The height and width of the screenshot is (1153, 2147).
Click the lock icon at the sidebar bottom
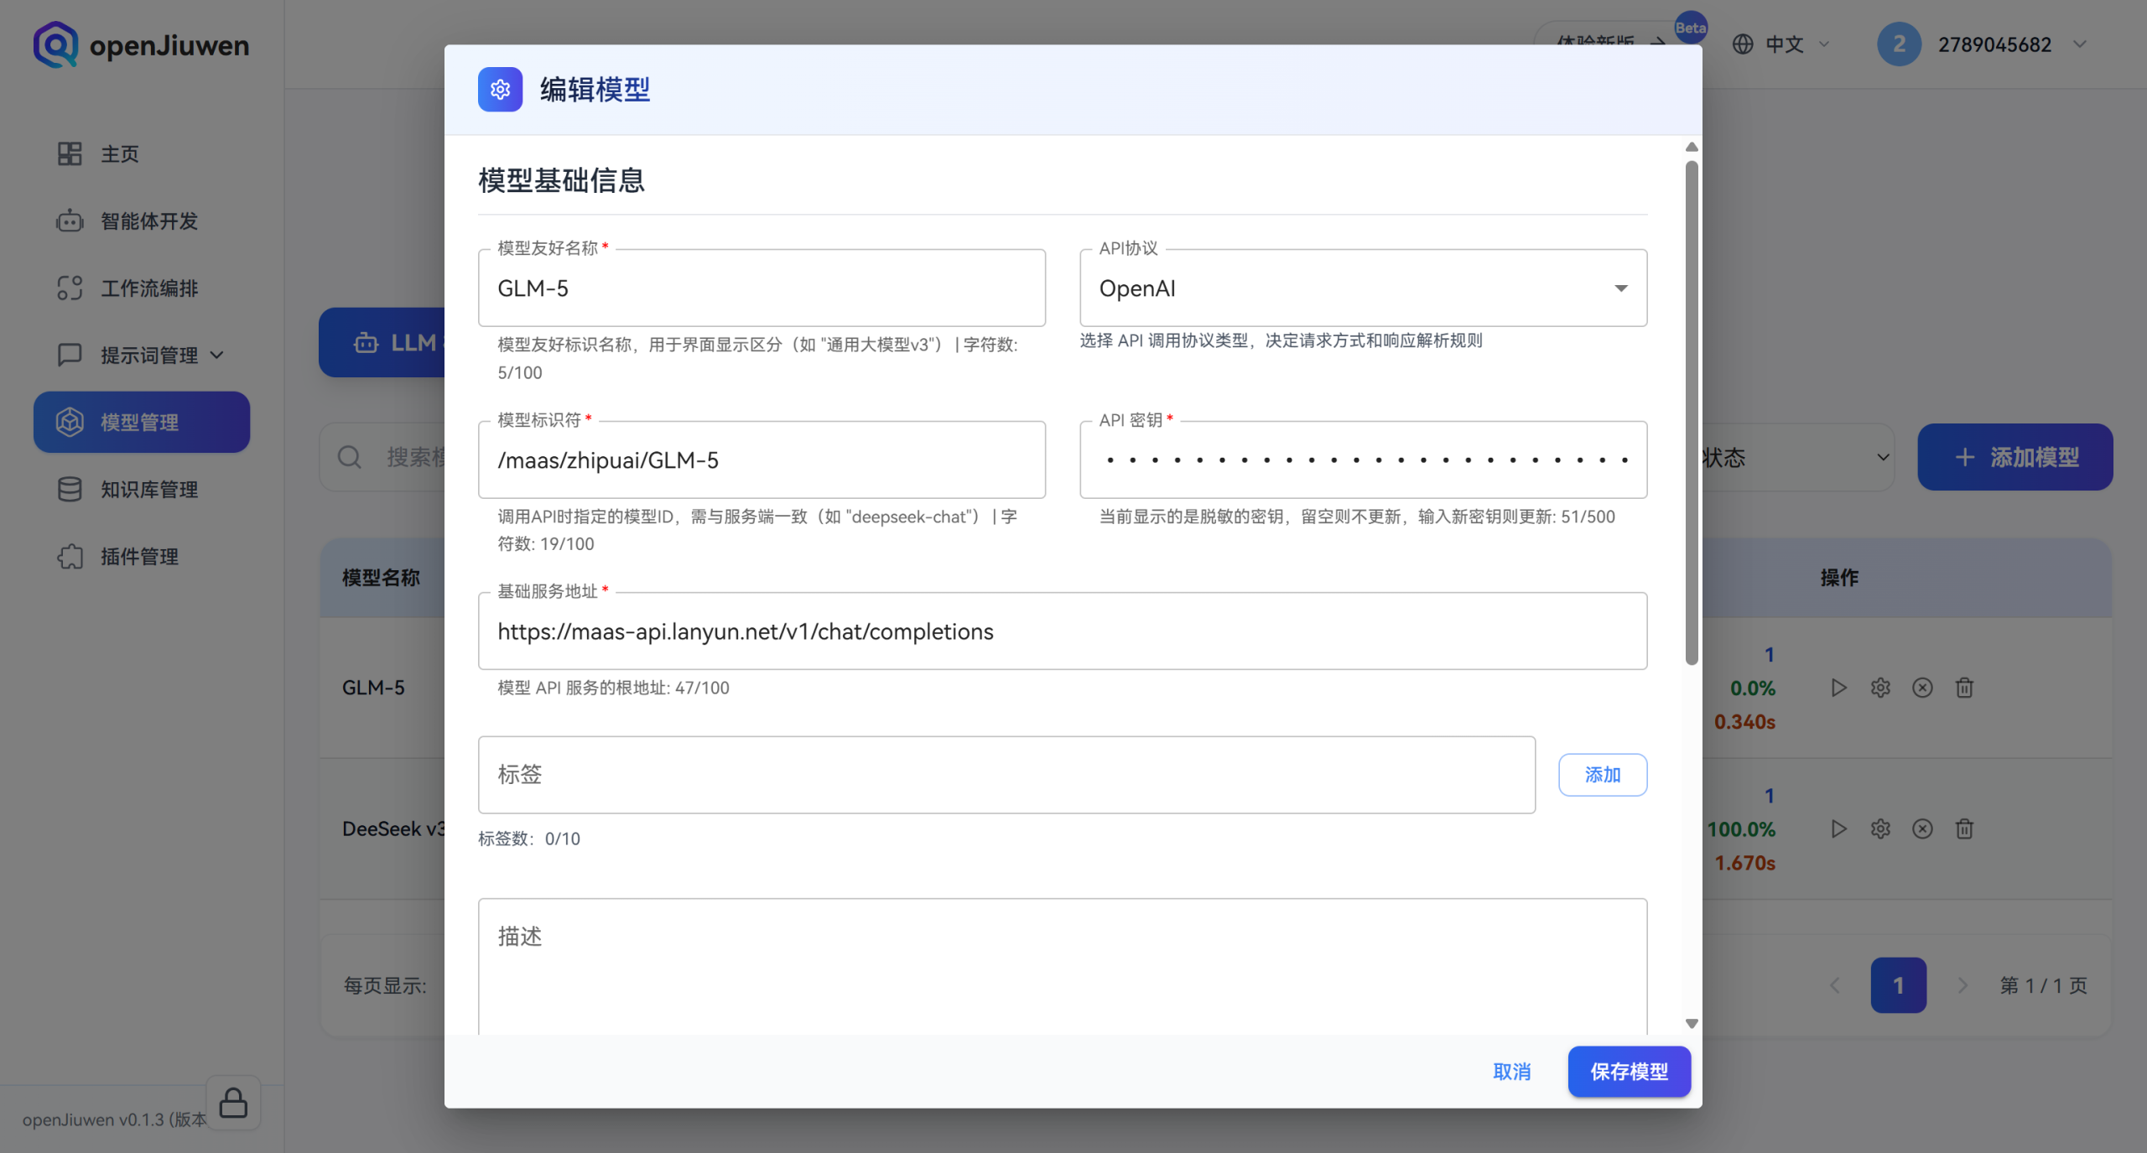pos(233,1103)
